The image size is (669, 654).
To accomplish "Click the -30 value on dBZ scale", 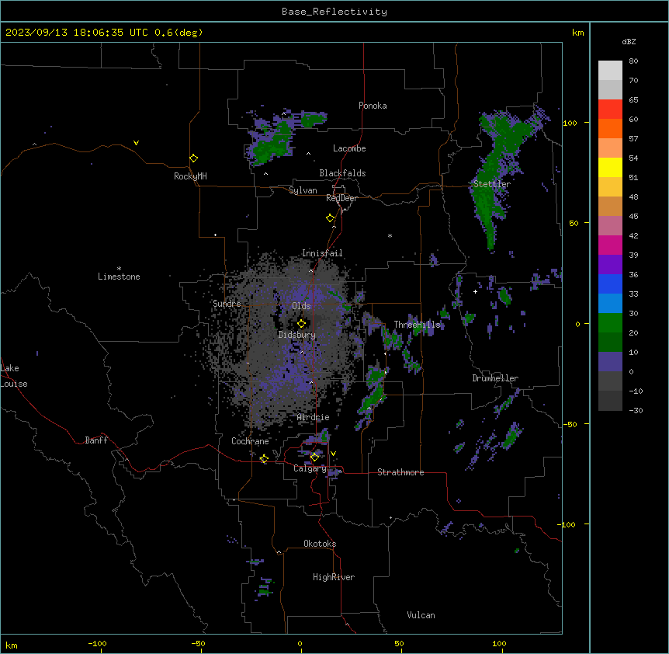I will click(x=636, y=411).
